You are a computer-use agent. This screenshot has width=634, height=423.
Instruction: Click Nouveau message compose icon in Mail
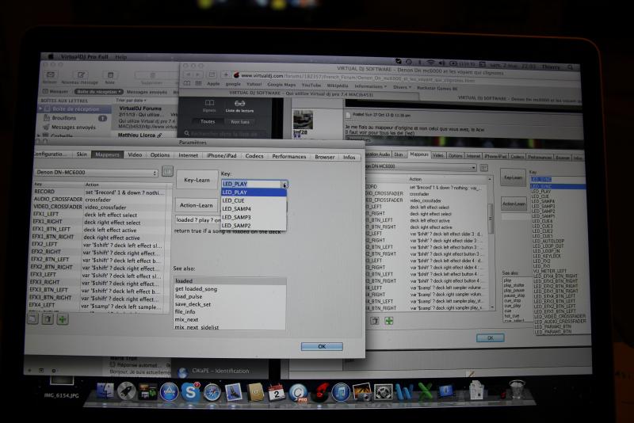[x=81, y=75]
